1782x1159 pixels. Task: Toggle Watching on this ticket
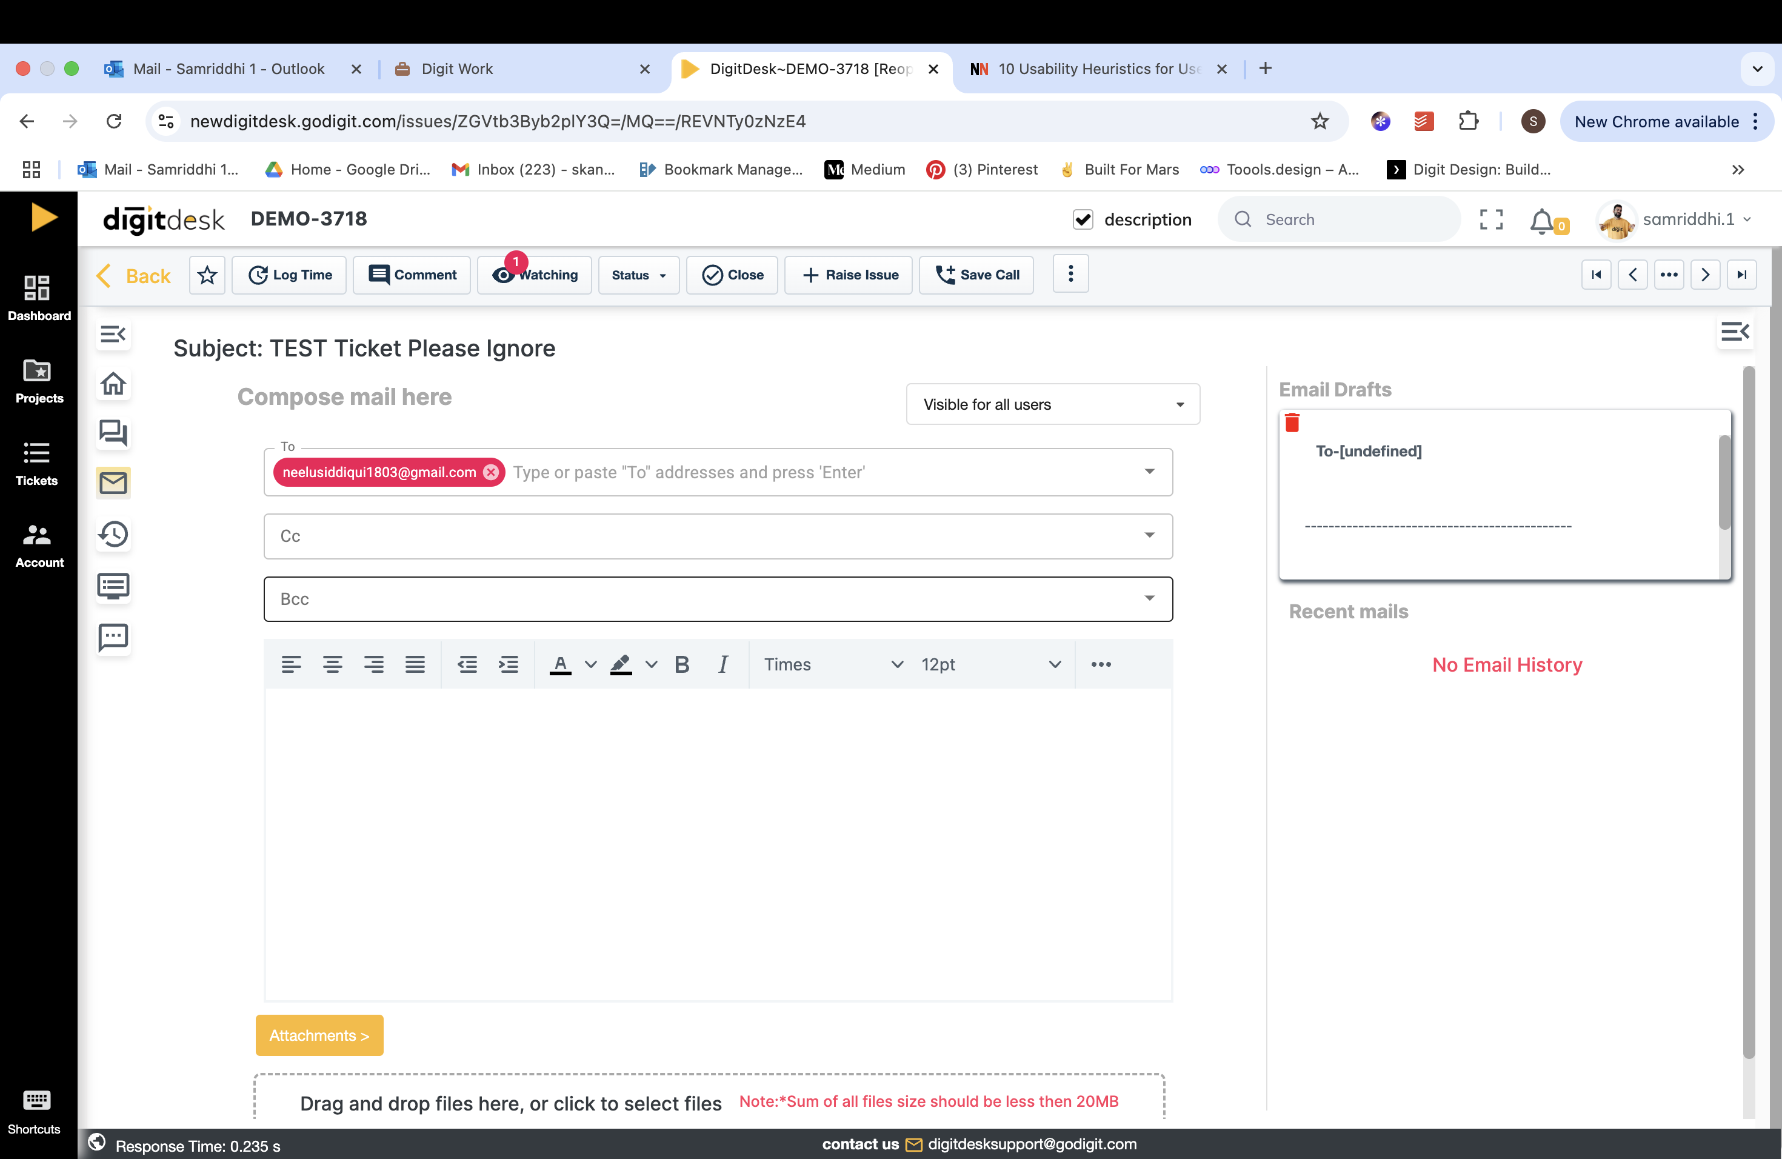tap(535, 275)
